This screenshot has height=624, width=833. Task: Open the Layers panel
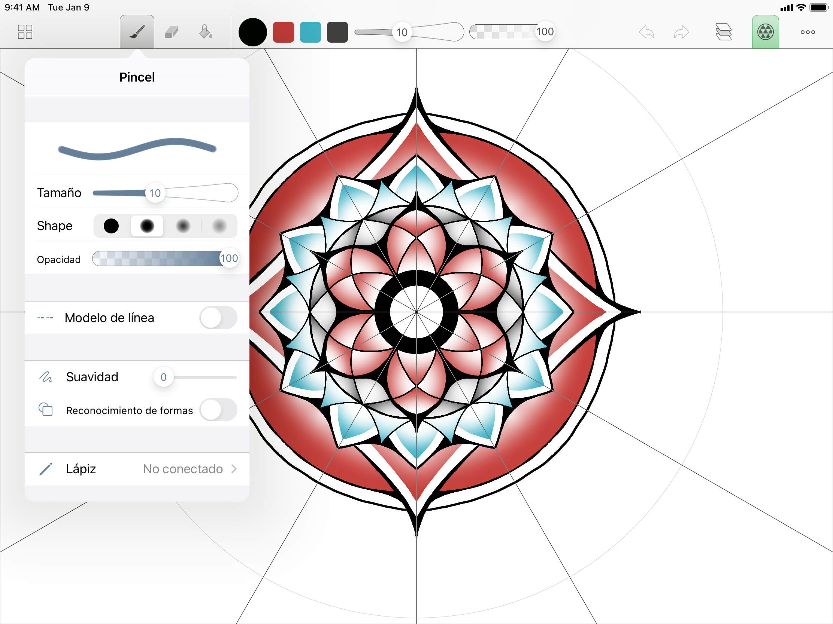[x=723, y=32]
